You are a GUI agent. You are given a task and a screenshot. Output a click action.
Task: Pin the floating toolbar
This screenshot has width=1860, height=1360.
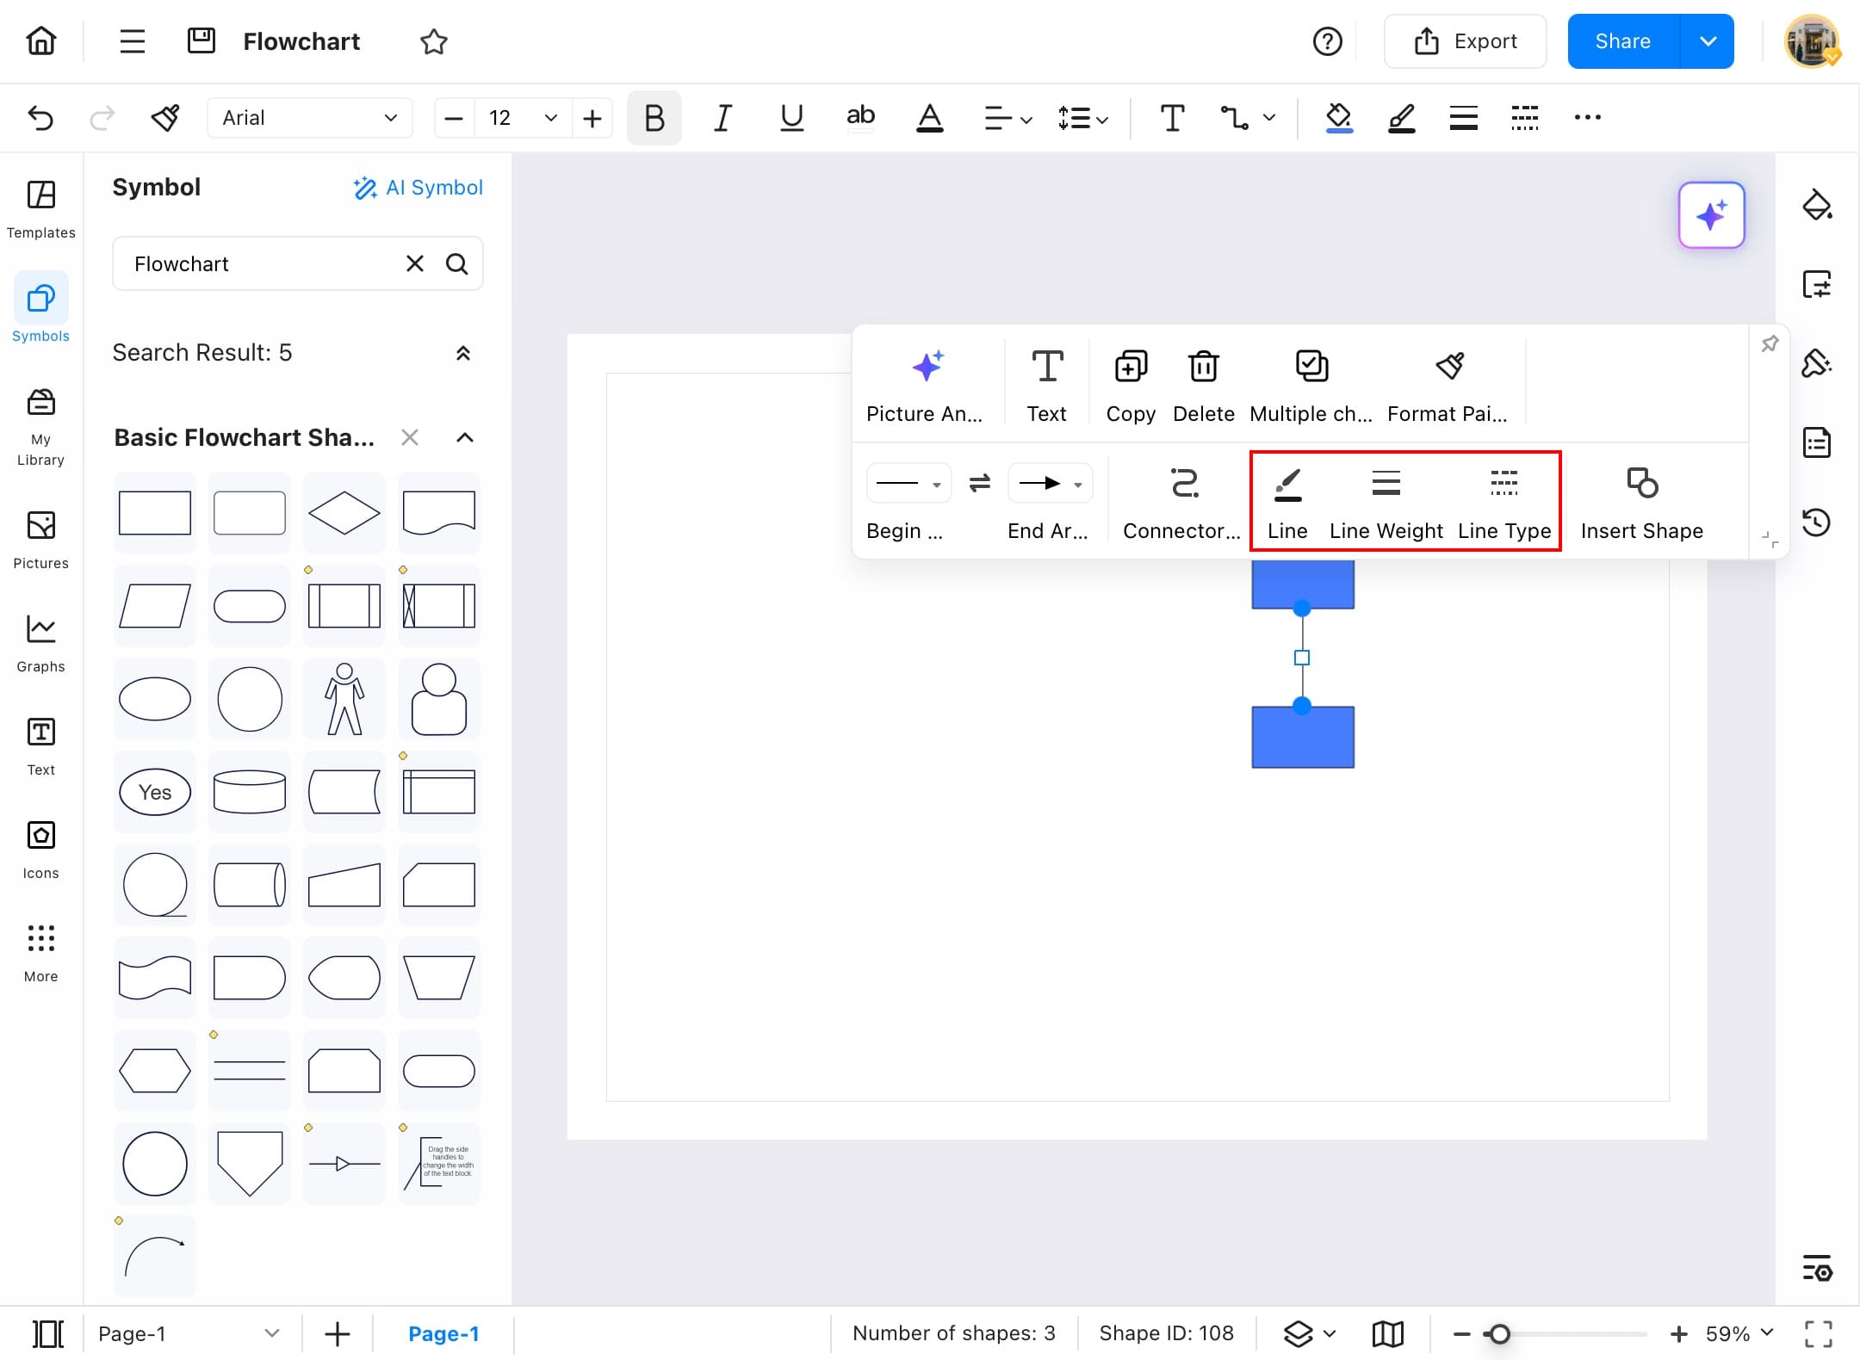tap(1770, 344)
